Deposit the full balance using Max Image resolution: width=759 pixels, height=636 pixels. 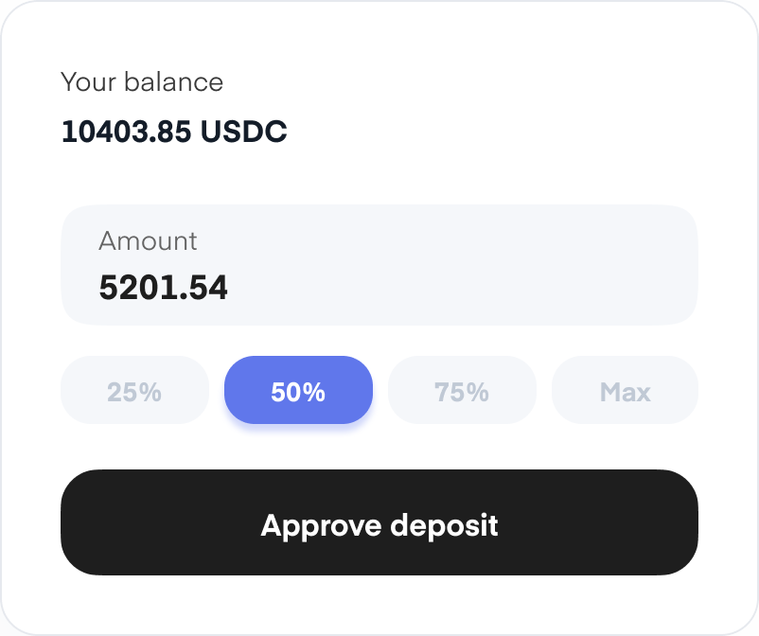[625, 391]
